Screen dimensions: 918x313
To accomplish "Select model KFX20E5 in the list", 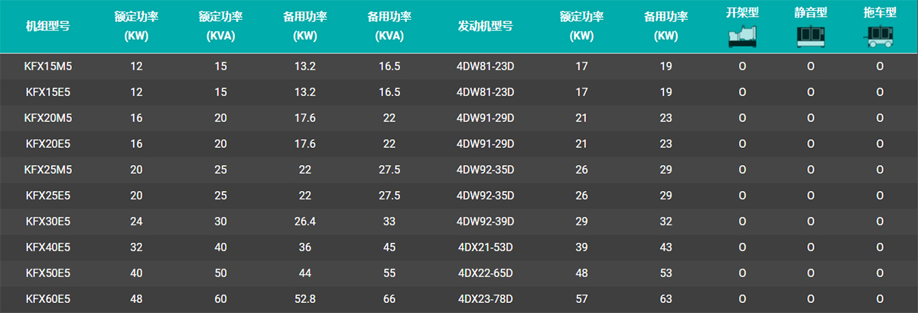I will [48, 144].
